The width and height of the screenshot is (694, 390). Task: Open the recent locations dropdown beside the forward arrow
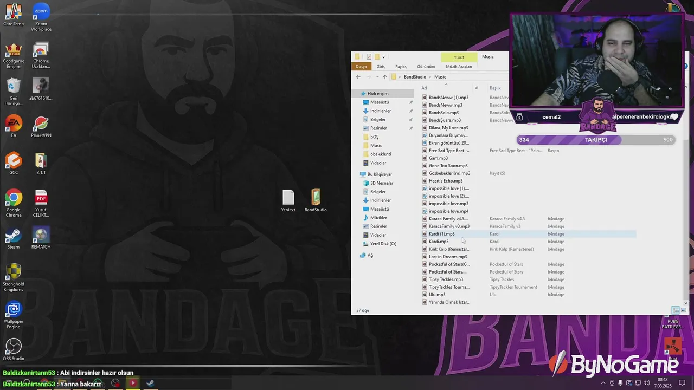pyautogui.click(x=377, y=77)
